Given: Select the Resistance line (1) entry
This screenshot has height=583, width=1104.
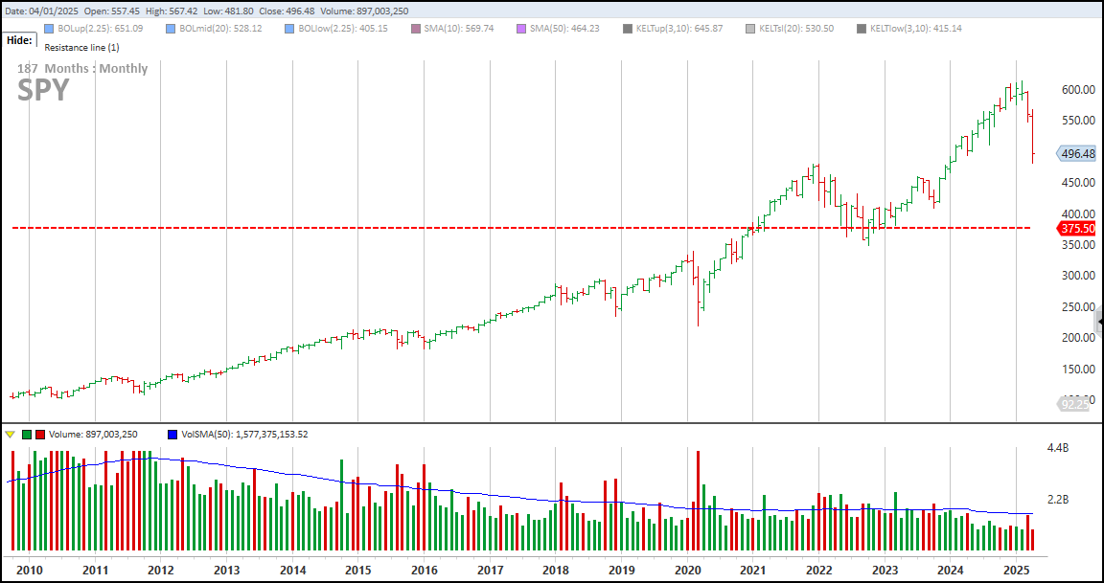Looking at the screenshot, I should [x=81, y=47].
